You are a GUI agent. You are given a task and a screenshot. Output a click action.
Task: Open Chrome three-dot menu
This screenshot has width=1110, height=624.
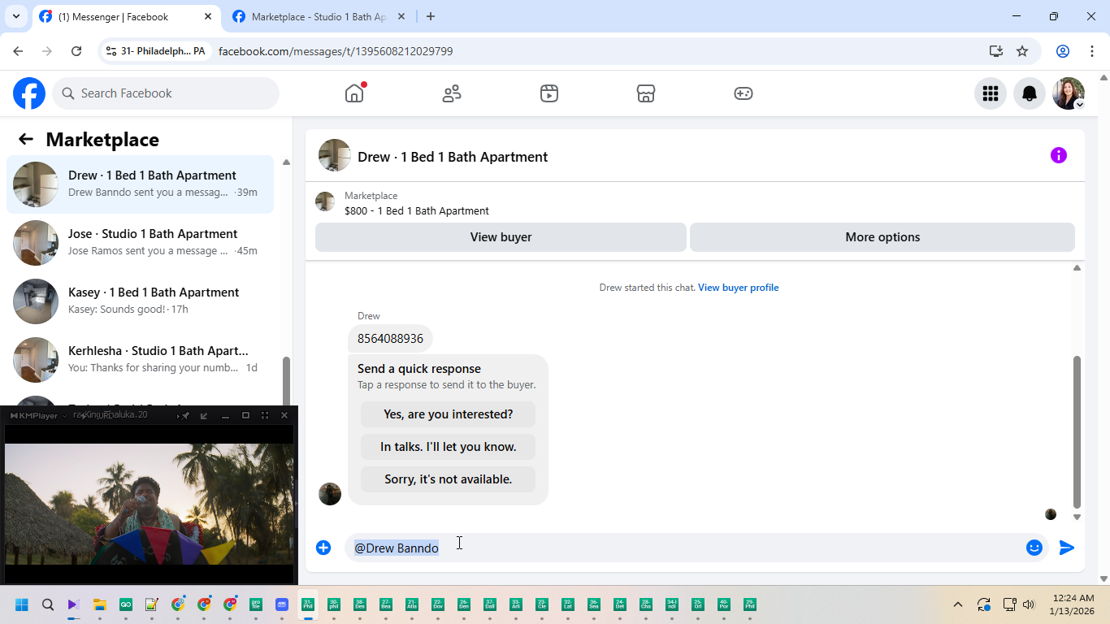(x=1092, y=51)
